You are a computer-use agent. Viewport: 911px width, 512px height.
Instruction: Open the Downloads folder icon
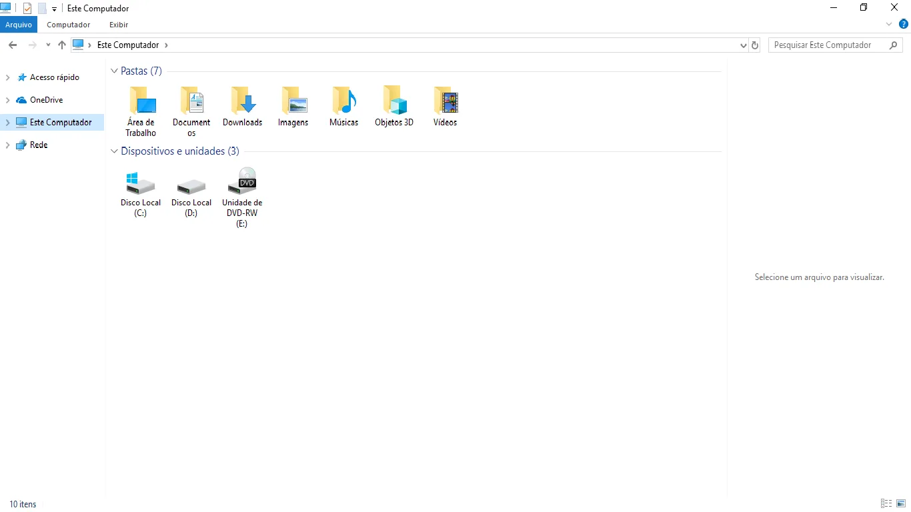pos(242,100)
